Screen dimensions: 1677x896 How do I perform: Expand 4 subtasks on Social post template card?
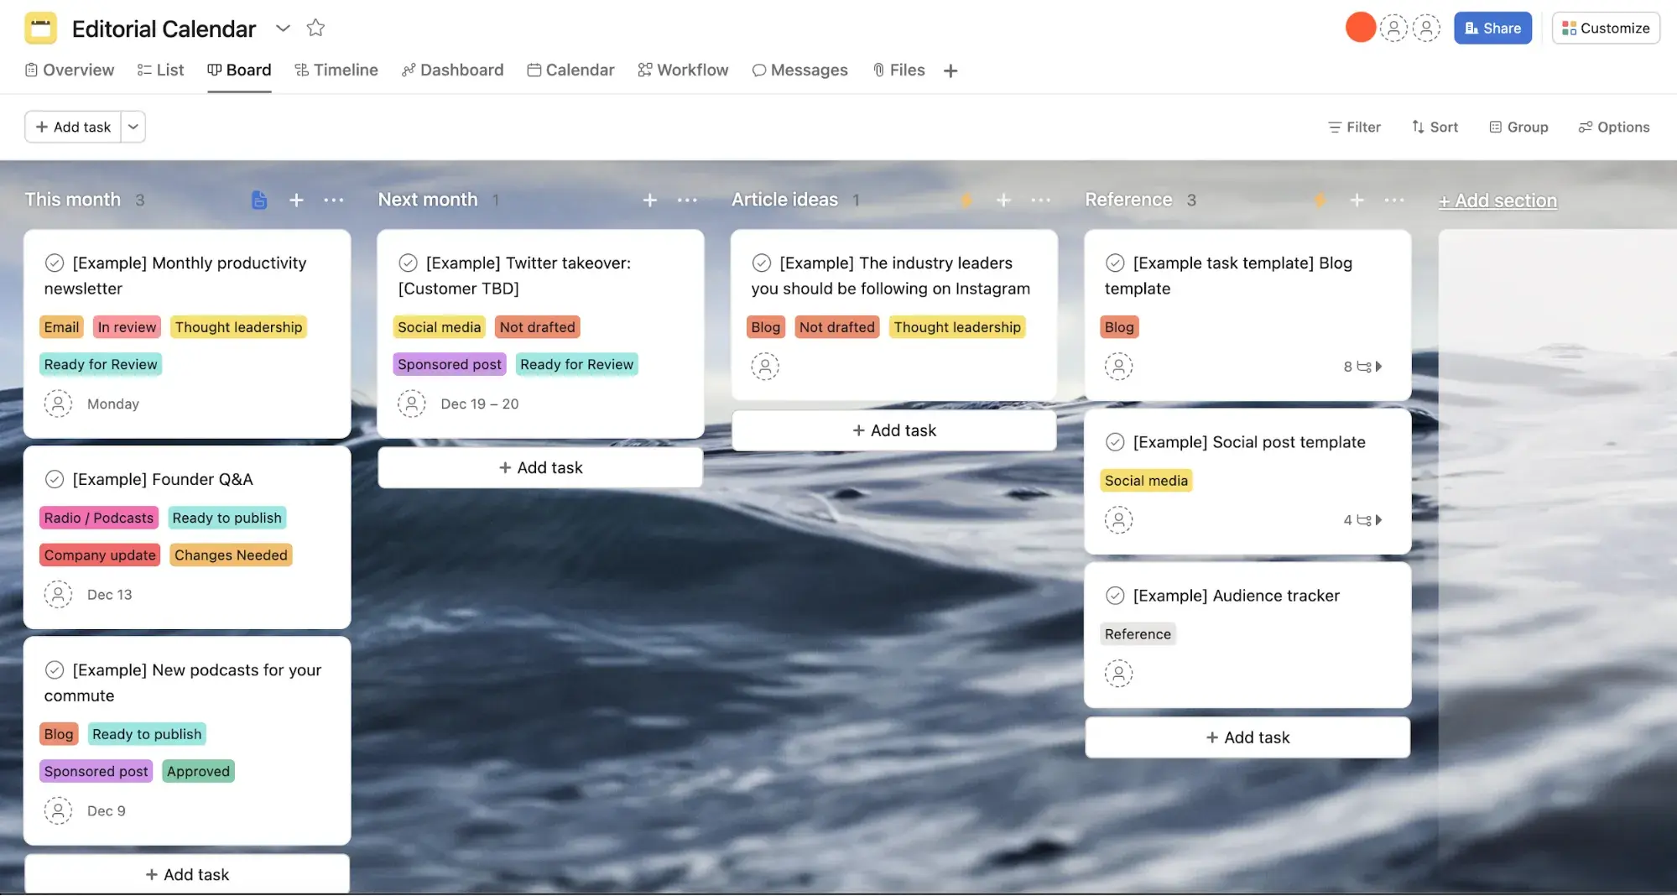pyautogui.click(x=1363, y=520)
